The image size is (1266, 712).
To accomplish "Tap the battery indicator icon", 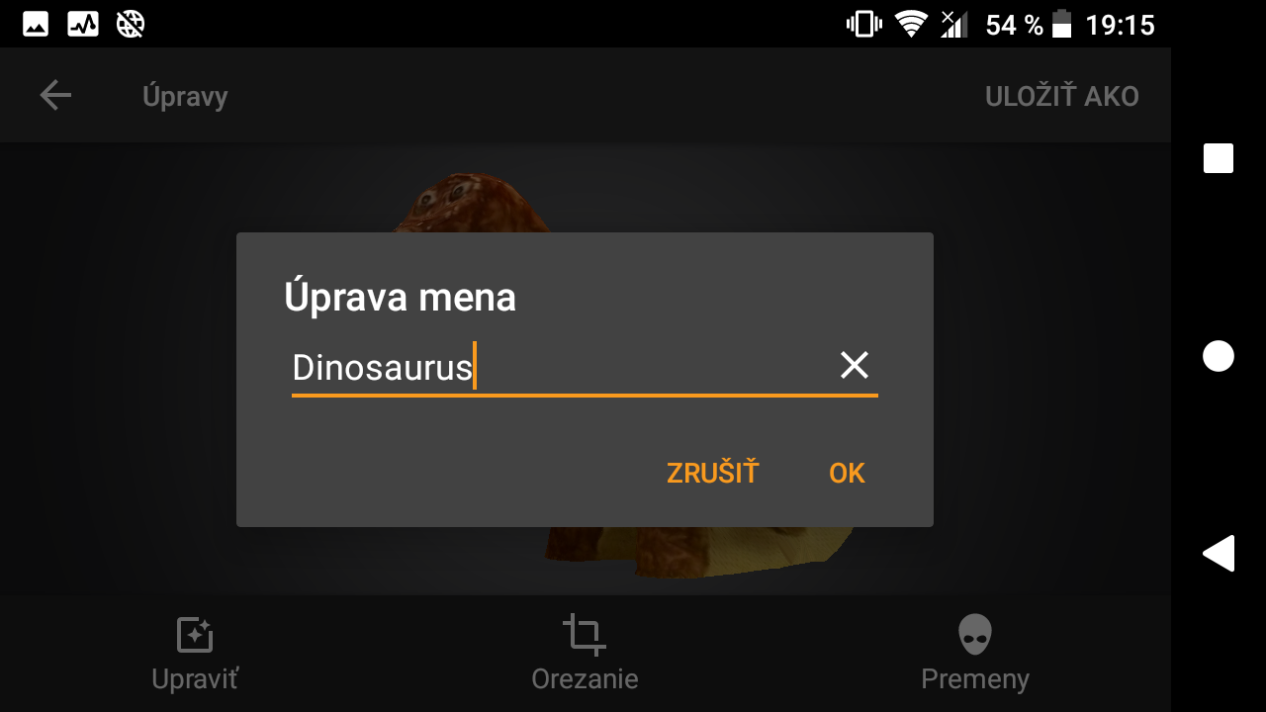I will coord(1061,24).
